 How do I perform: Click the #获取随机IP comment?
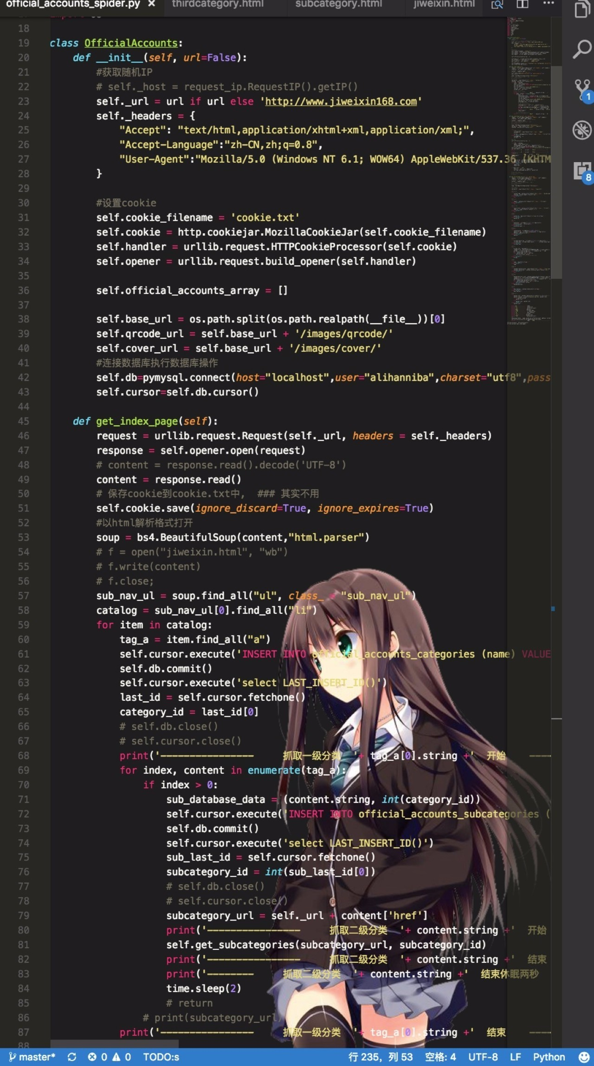[x=124, y=72]
